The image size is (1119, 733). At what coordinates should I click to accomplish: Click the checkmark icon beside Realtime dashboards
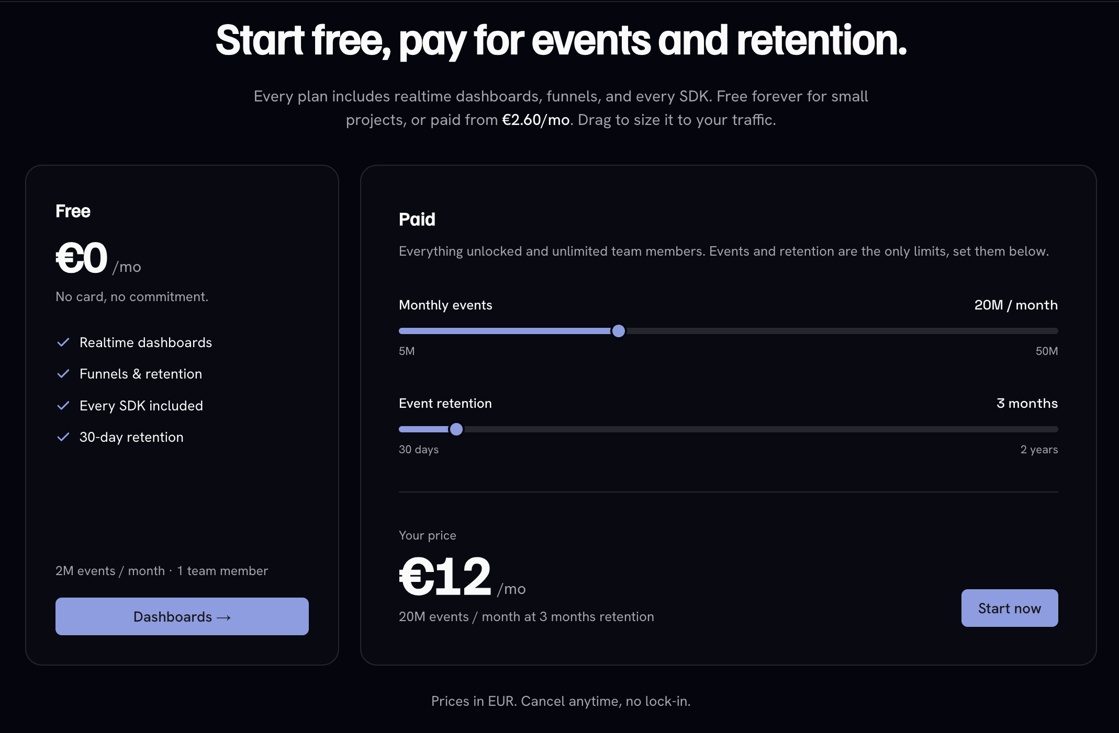pyautogui.click(x=63, y=342)
